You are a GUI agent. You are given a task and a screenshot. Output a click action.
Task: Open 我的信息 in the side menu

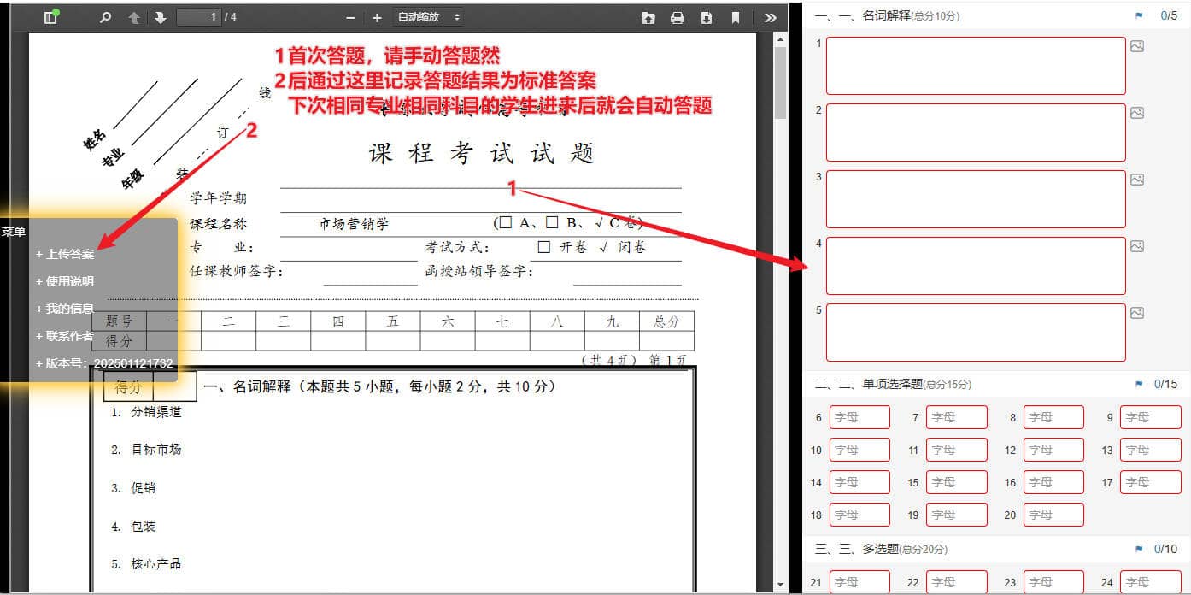pyautogui.click(x=65, y=309)
